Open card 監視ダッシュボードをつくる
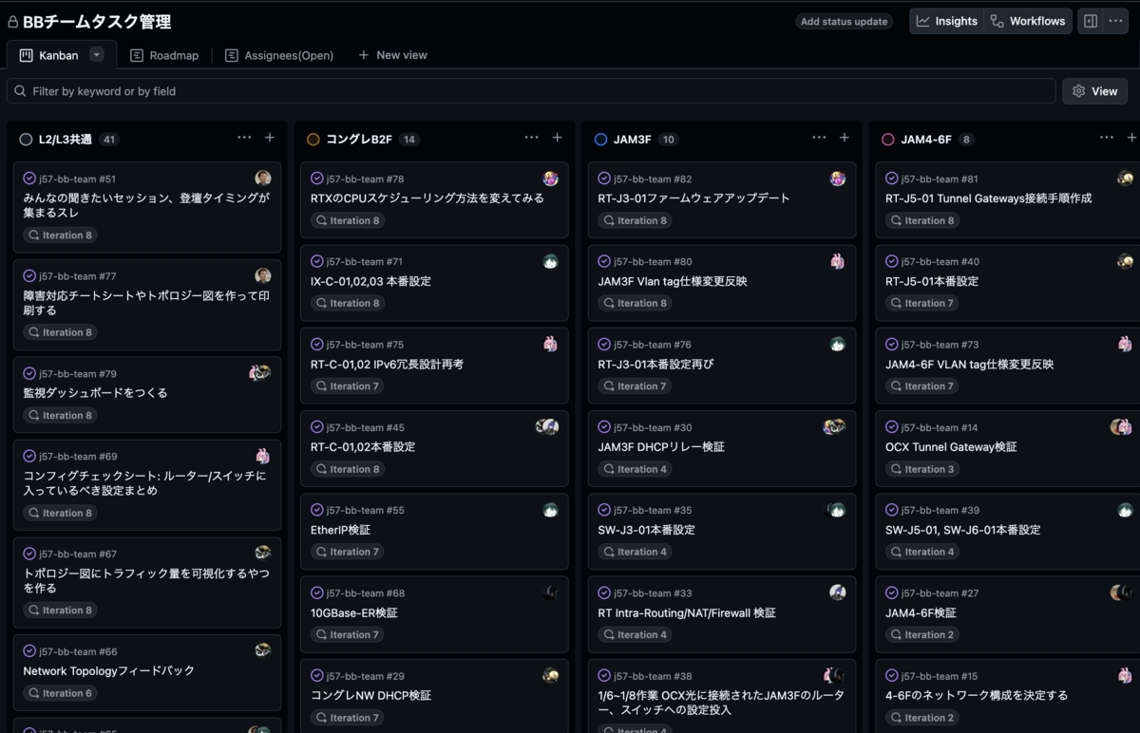Image resolution: width=1140 pixels, height=733 pixels. [x=95, y=393]
